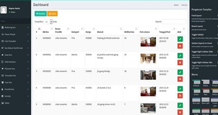Screen dimensions: 218x115
Task: Click the orange Cetak button
Action: pyautogui.click(x=52, y=14)
